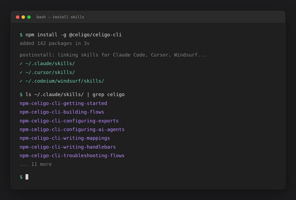This screenshot has height=200, width=296.
Task: Click the terminal cursor block at the last prompt
Action: pyautogui.click(x=27, y=177)
